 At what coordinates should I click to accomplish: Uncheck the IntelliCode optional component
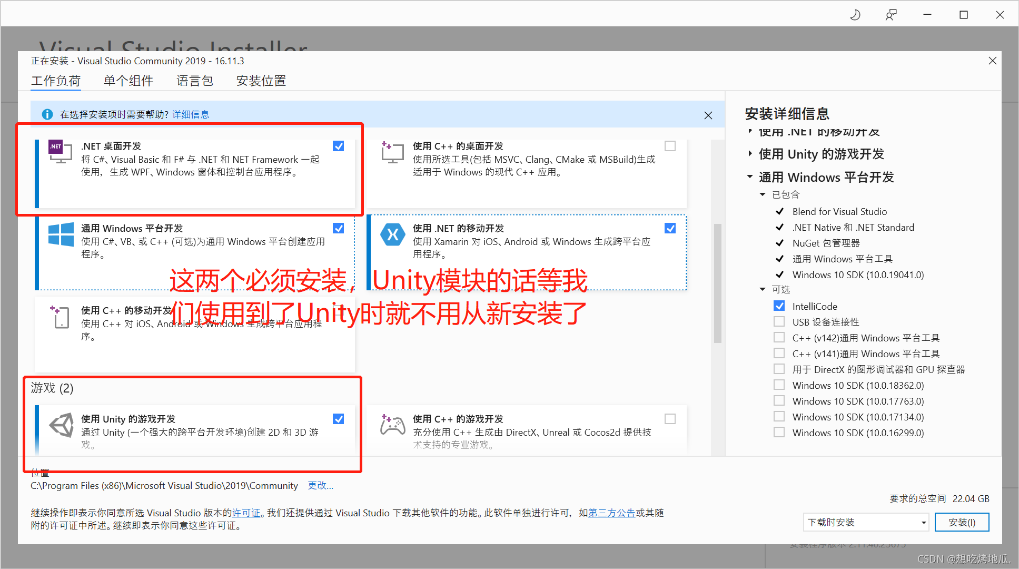(x=779, y=306)
